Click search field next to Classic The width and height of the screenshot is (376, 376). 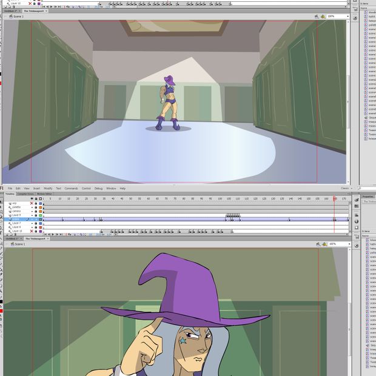(368, 188)
